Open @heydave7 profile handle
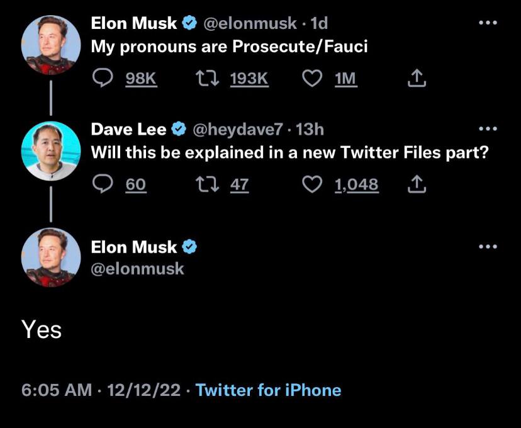521x428 pixels. [238, 130]
